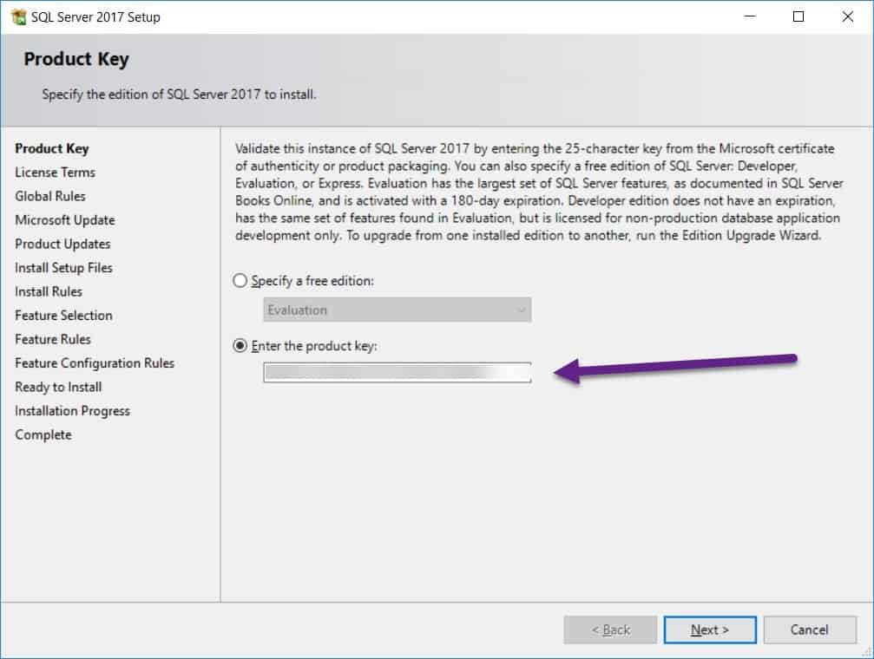This screenshot has width=874, height=659.
Task: Select the Product Key step in sidebar
Action: [52, 149]
